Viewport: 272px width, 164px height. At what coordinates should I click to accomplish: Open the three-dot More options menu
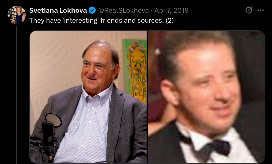(260, 10)
